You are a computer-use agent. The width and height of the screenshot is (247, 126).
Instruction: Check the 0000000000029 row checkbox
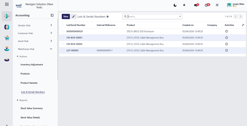point(63,31)
